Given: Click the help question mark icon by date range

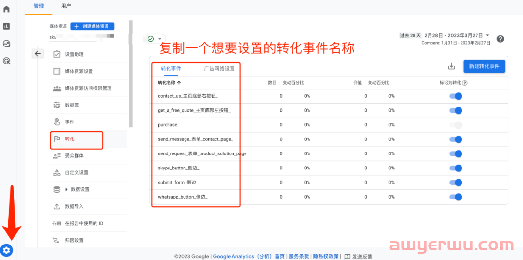Looking at the screenshot, I should pyautogui.click(x=500, y=39).
